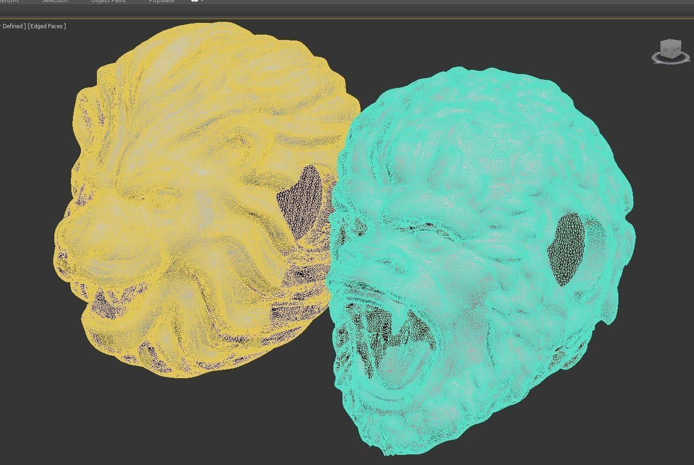Image resolution: width=694 pixels, height=465 pixels.
Task: Click the ear hole on cyan head
Action: [x=566, y=248]
